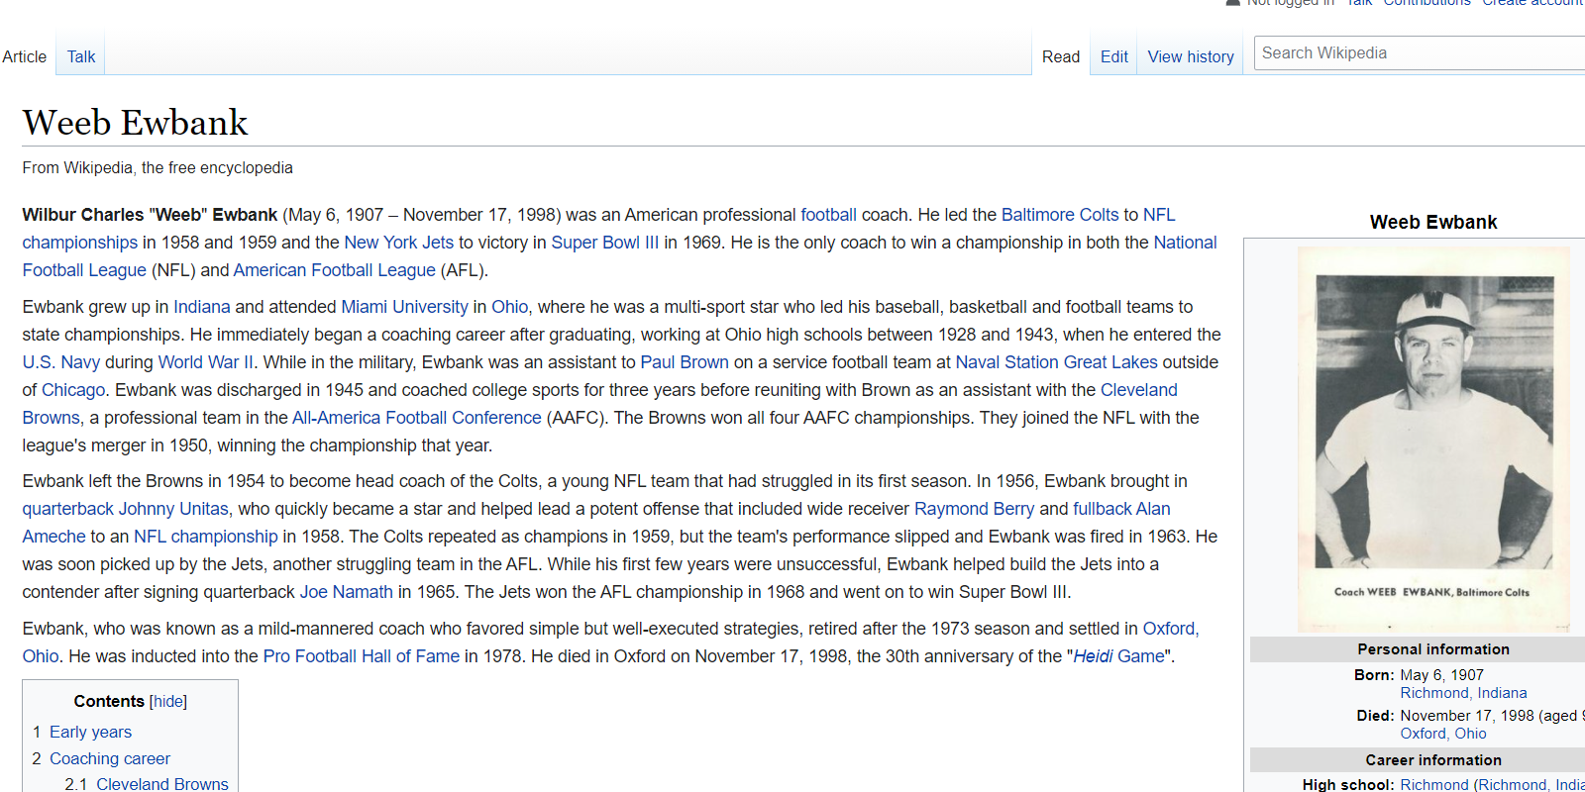Jump to Coaching career section
This screenshot has height=792, width=1585.
click(110, 758)
